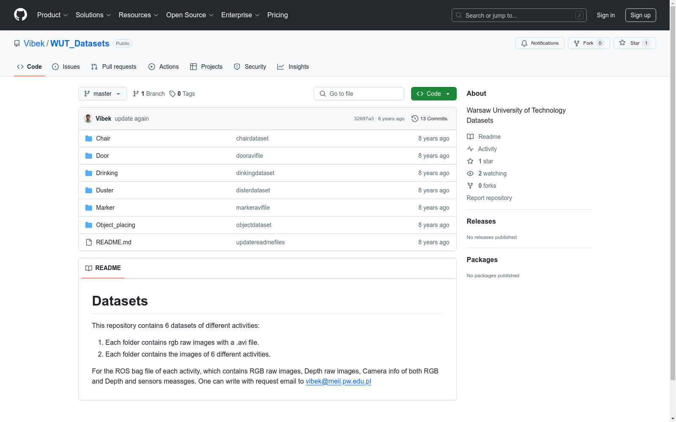The width and height of the screenshot is (676, 422).
Task: Open the 0 Tags link
Action: [x=182, y=94]
